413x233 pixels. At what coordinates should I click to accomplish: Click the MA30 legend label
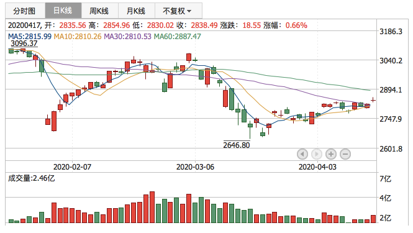127,37
